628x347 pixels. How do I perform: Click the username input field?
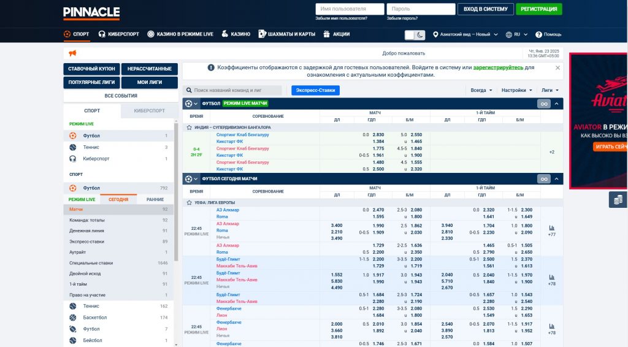(350, 9)
